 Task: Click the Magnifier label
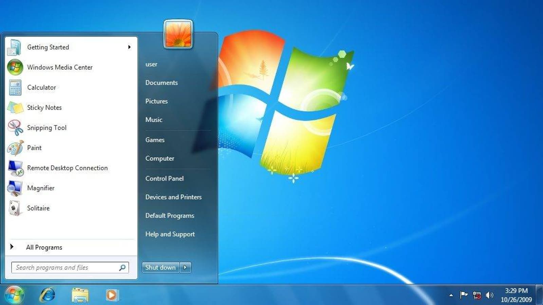[x=41, y=188]
